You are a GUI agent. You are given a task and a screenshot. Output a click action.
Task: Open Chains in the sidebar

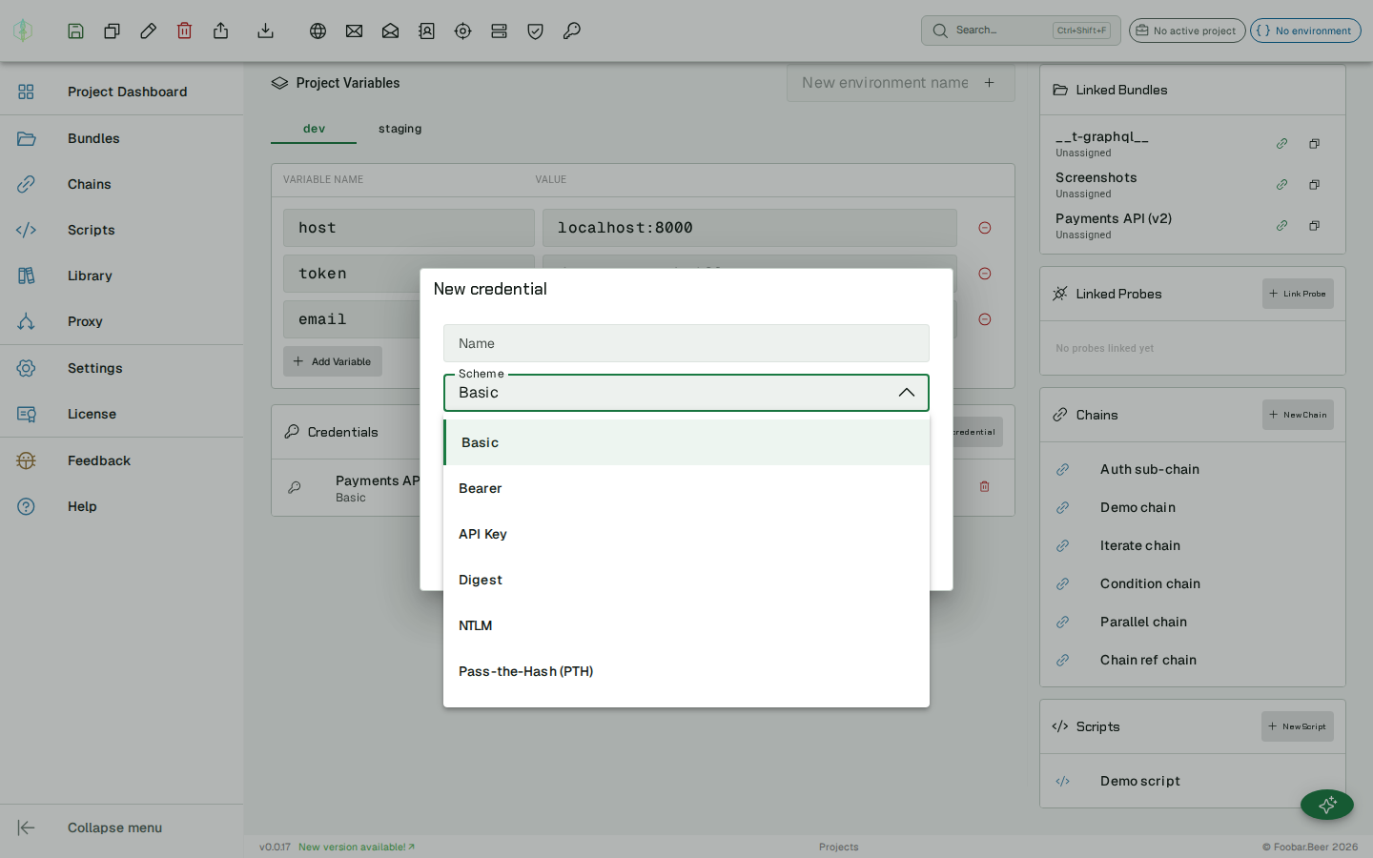pyautogui.click(x=121, y=184)
